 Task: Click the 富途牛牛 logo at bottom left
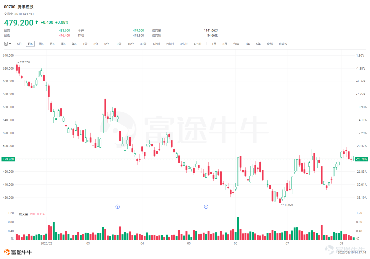(x=18, y=252)
